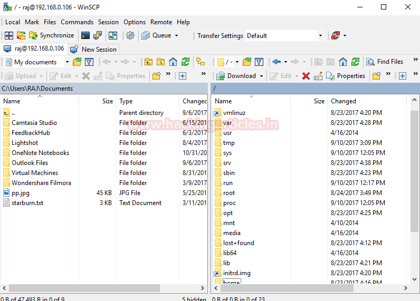Click the remote filter icon

click(x=259, y=62)
